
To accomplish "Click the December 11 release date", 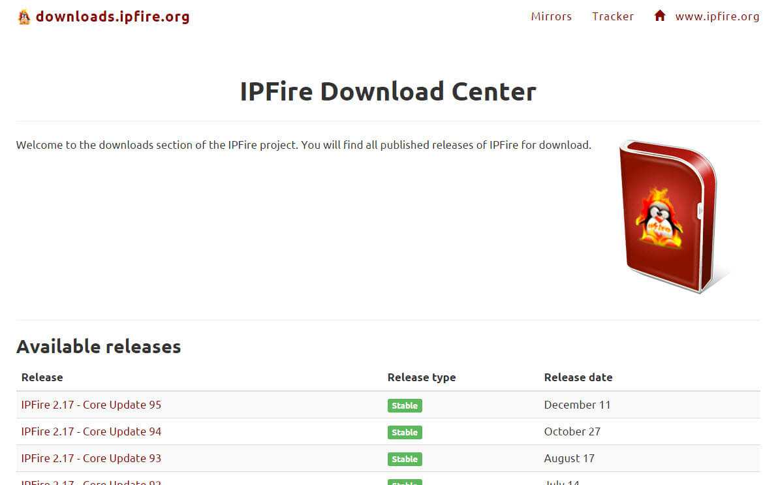I will pos(577,405).
